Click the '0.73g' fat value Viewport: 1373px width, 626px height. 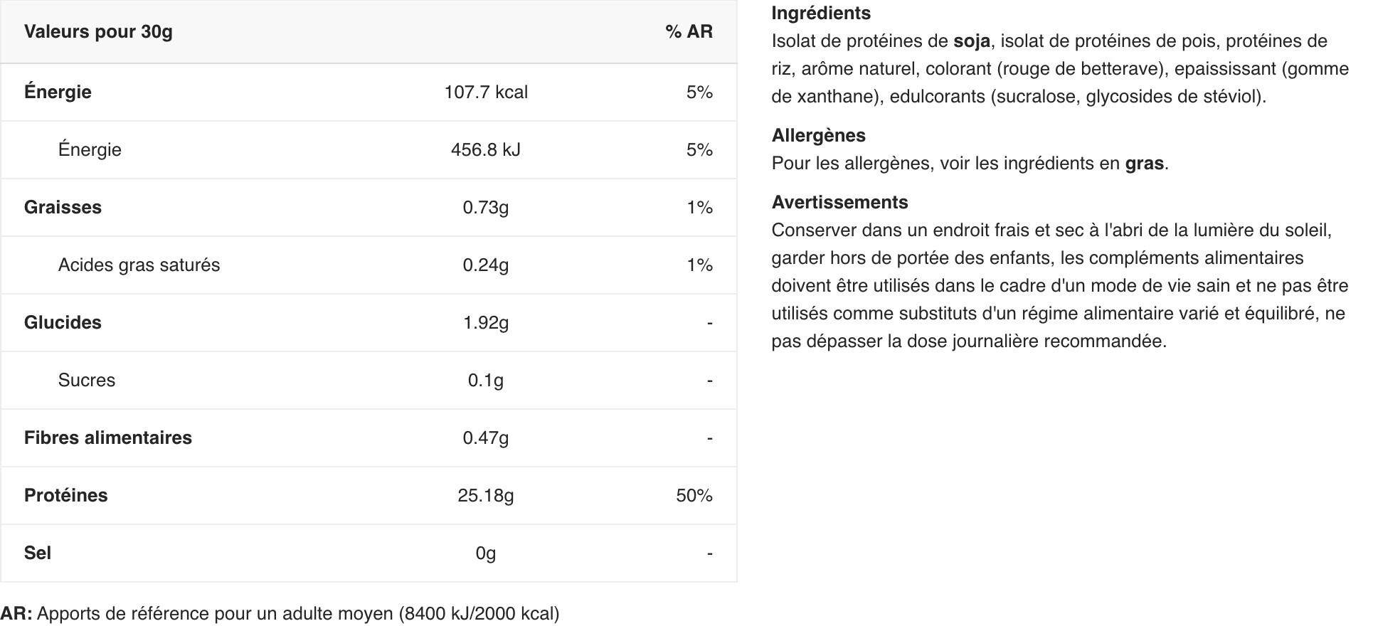coord(486,207)
